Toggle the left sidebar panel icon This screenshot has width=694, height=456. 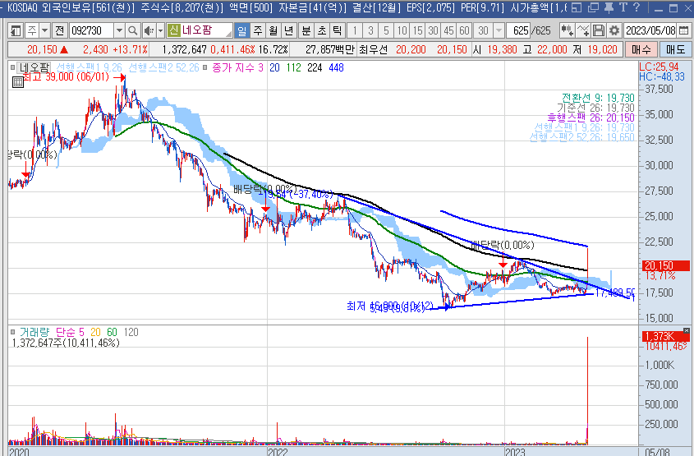(16, 30)
